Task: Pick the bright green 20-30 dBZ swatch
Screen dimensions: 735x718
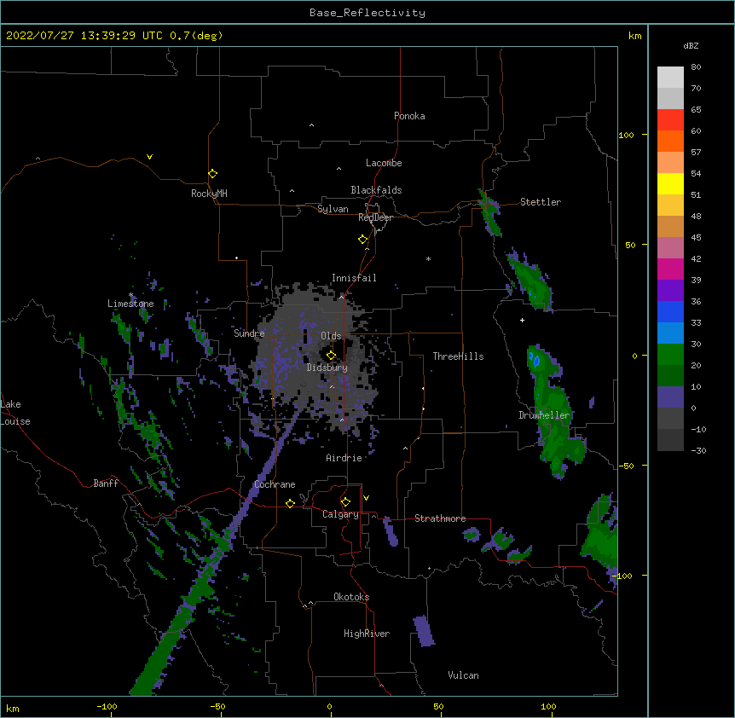Action: pyautogui.click(x=670, y=355)
